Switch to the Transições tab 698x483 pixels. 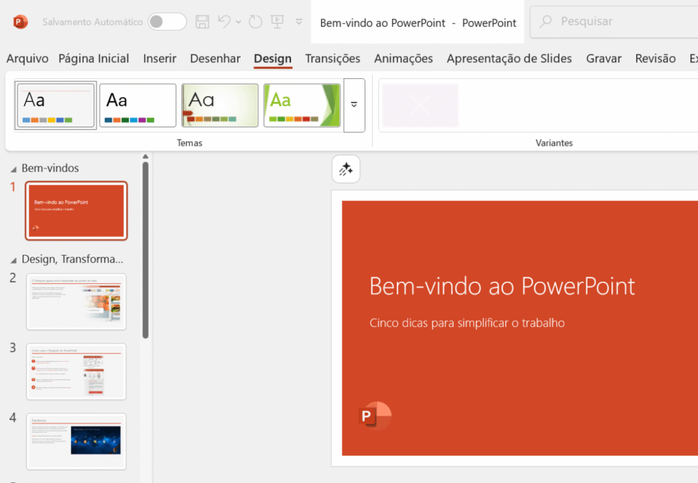tap(333, 59)
